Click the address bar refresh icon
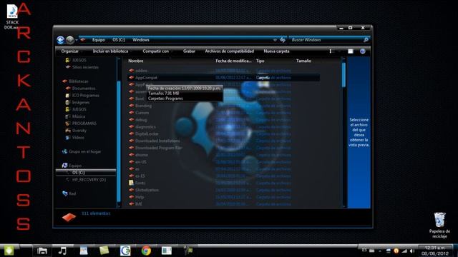Screen dimensions: 458x257 [x=283, y=40]
